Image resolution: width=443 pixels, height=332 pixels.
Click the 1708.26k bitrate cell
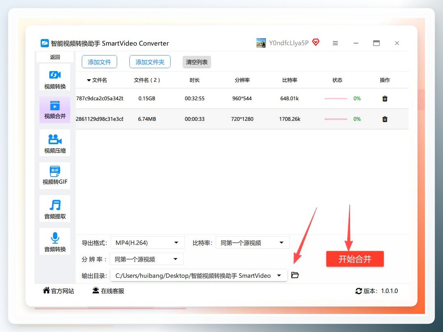pos(290,119)
